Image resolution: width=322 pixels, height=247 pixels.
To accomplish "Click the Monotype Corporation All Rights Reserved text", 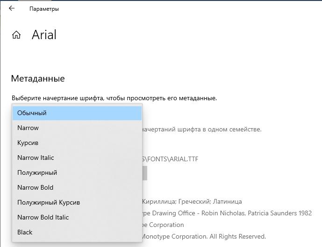I will [x=204, y=237].
